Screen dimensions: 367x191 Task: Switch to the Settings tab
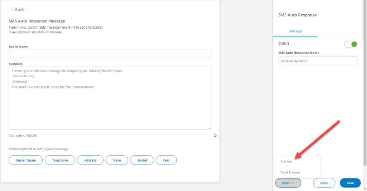coord(295,31)
